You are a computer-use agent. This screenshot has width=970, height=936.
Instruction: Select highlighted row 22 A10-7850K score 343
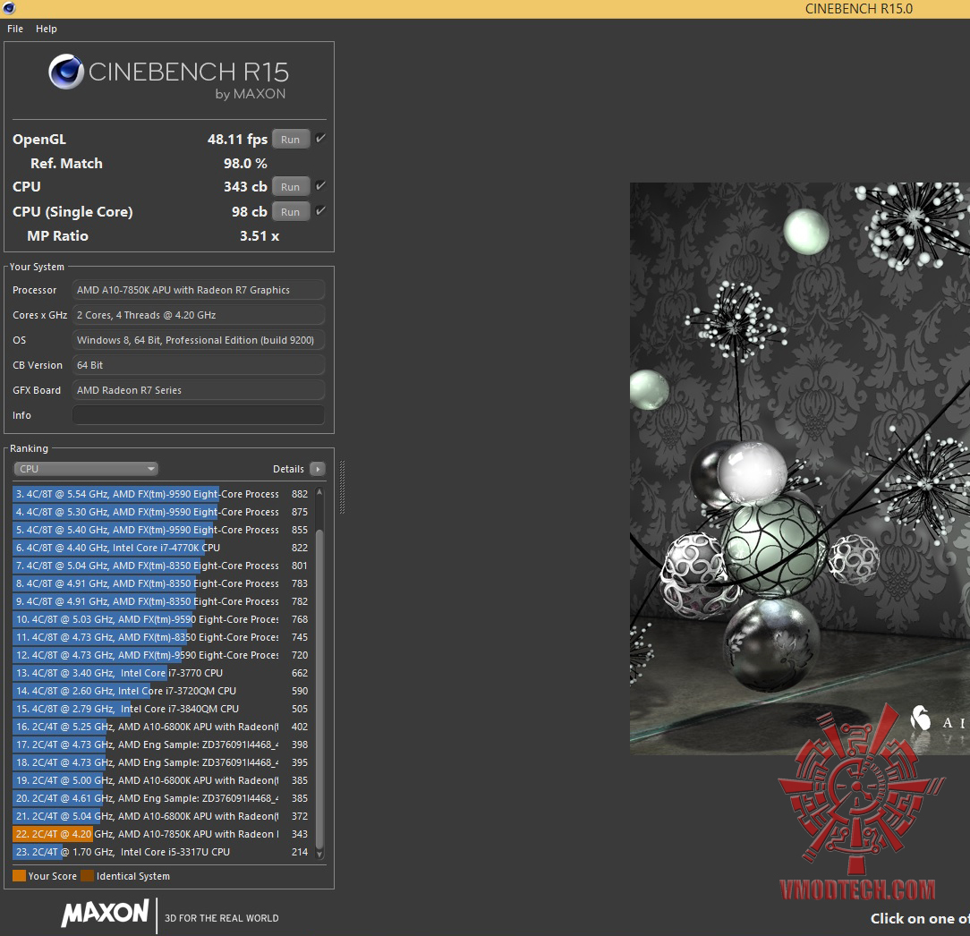click(x=161, y=835)
